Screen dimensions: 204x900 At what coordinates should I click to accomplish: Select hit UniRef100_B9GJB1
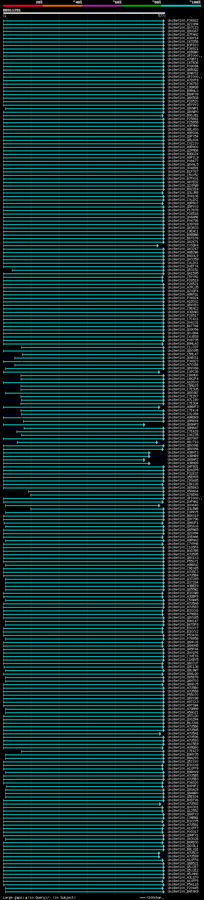[x=183, y=115]
